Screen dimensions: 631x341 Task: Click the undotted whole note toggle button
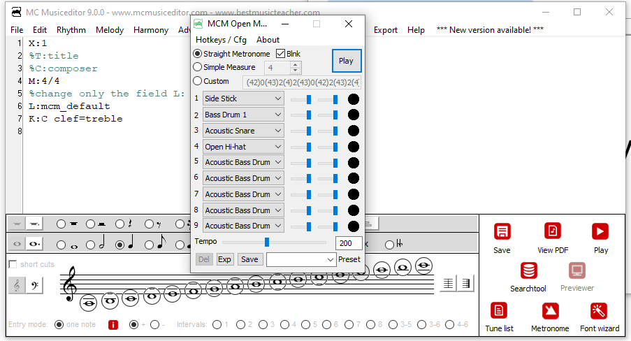17,244
